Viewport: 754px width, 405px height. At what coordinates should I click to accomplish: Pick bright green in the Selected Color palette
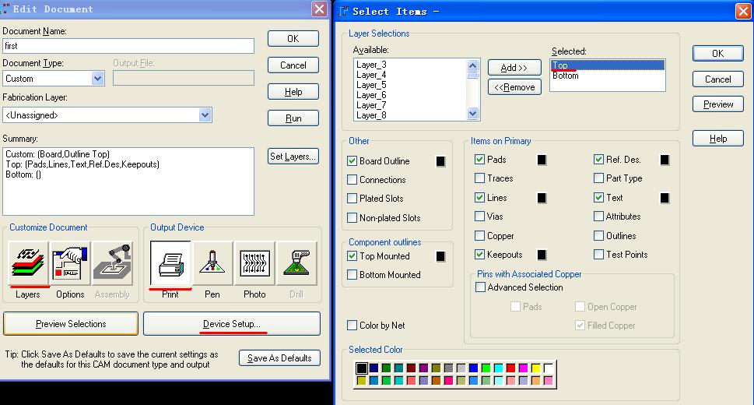pyautogui.click(x=486, y=368)
